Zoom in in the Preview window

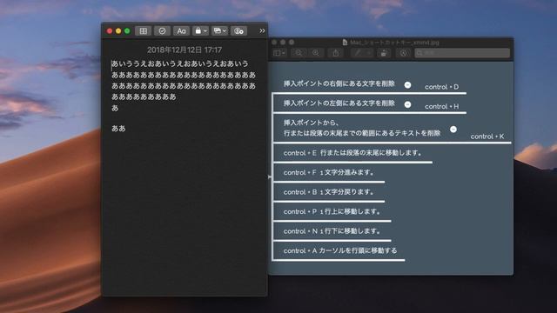[x=315, y=53]
